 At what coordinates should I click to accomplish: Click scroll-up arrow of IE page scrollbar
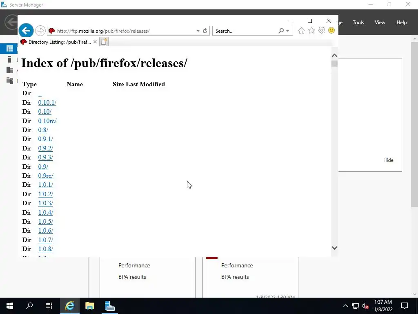(x=335, y=56)
